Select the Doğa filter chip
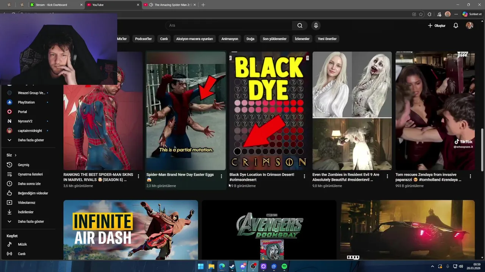Screen dimensions: 485x272 [x=250, y=39]
